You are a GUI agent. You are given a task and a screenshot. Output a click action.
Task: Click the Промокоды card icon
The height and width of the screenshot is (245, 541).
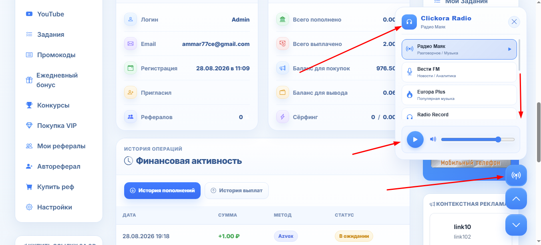29,55
